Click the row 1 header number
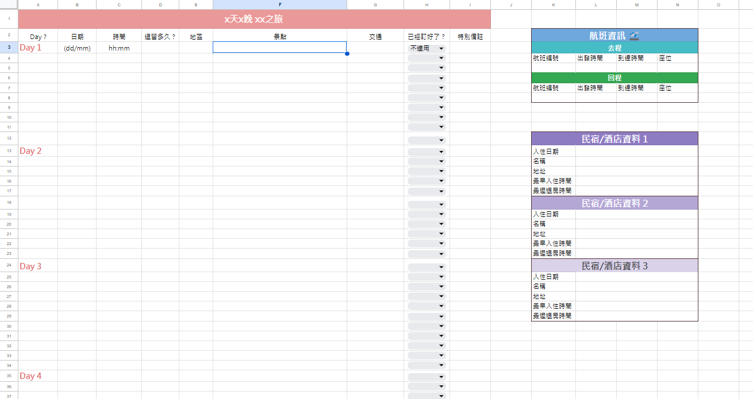The width and height of the screenshot is (753, 399). point(9,19)
